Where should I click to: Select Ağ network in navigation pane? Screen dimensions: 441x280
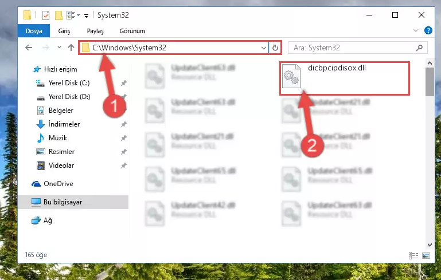click(48, 220)
